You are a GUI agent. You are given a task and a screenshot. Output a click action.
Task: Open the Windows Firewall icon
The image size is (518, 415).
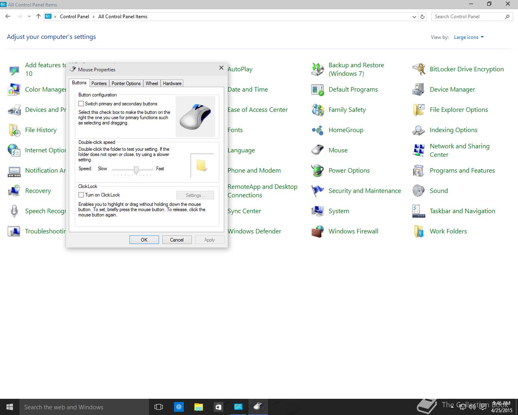point(318,231)
